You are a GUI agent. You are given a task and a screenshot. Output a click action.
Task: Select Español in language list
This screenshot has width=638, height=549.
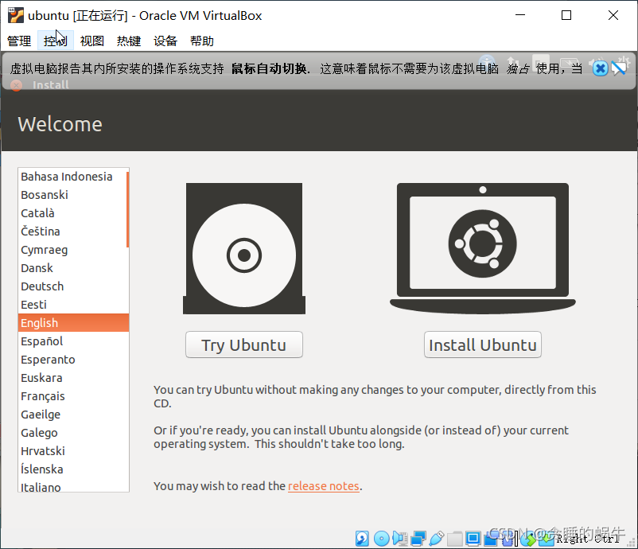(72, 341)
